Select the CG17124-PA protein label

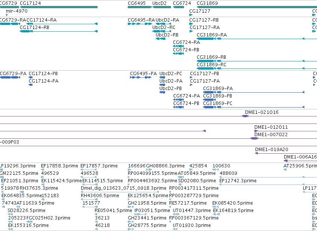pyautogui.click(x=44, y=81)
